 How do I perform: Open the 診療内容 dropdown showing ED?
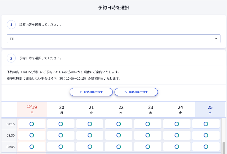point(113,39)
